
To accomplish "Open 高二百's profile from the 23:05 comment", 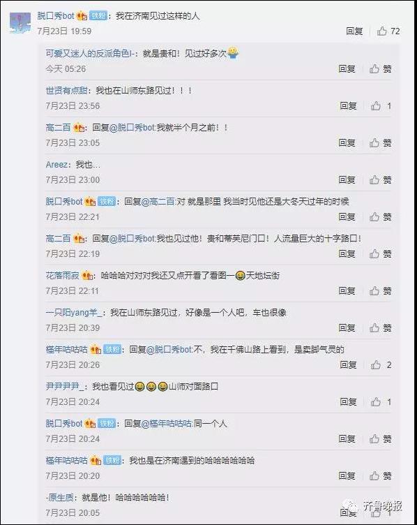I will (58, 128).
